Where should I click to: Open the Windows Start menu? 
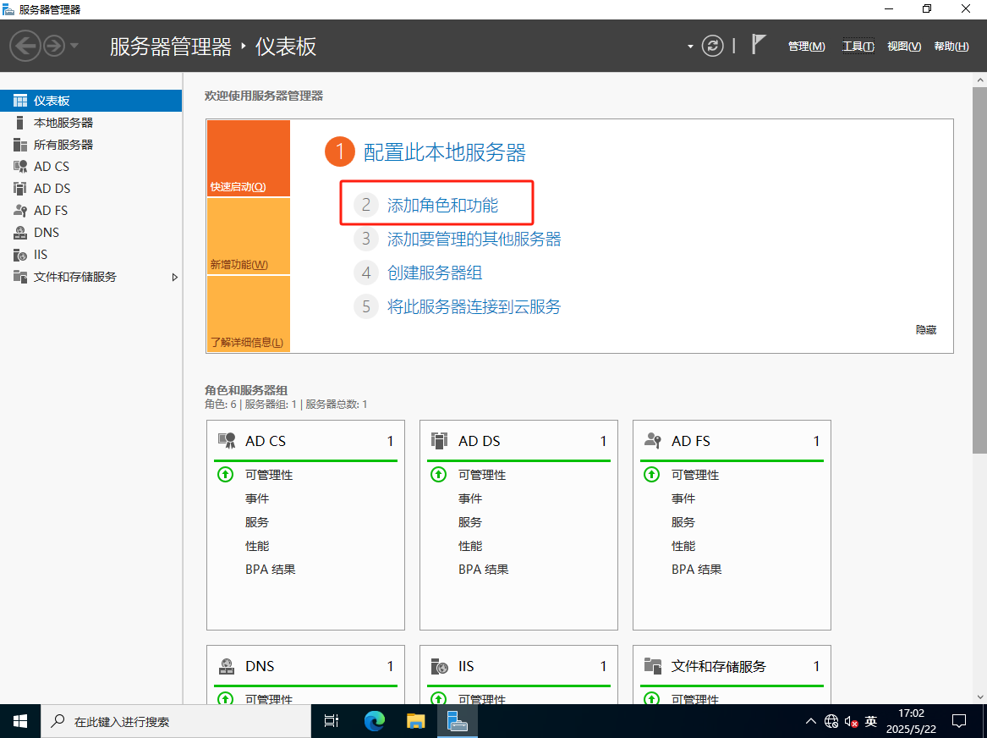coord(20,721)
